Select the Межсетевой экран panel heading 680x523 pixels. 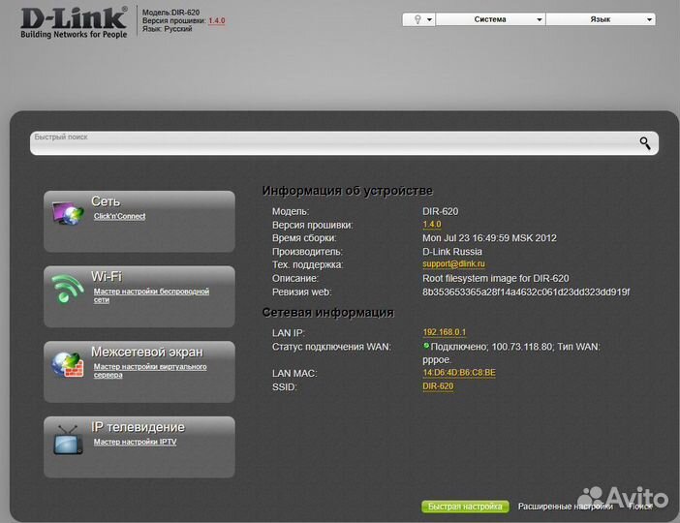(147, 353)
